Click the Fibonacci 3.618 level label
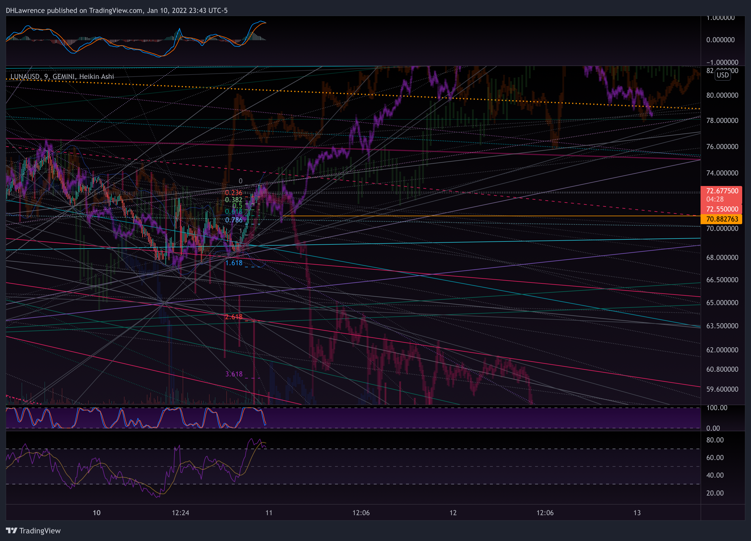Screen dimensions: 751x541 234,374
